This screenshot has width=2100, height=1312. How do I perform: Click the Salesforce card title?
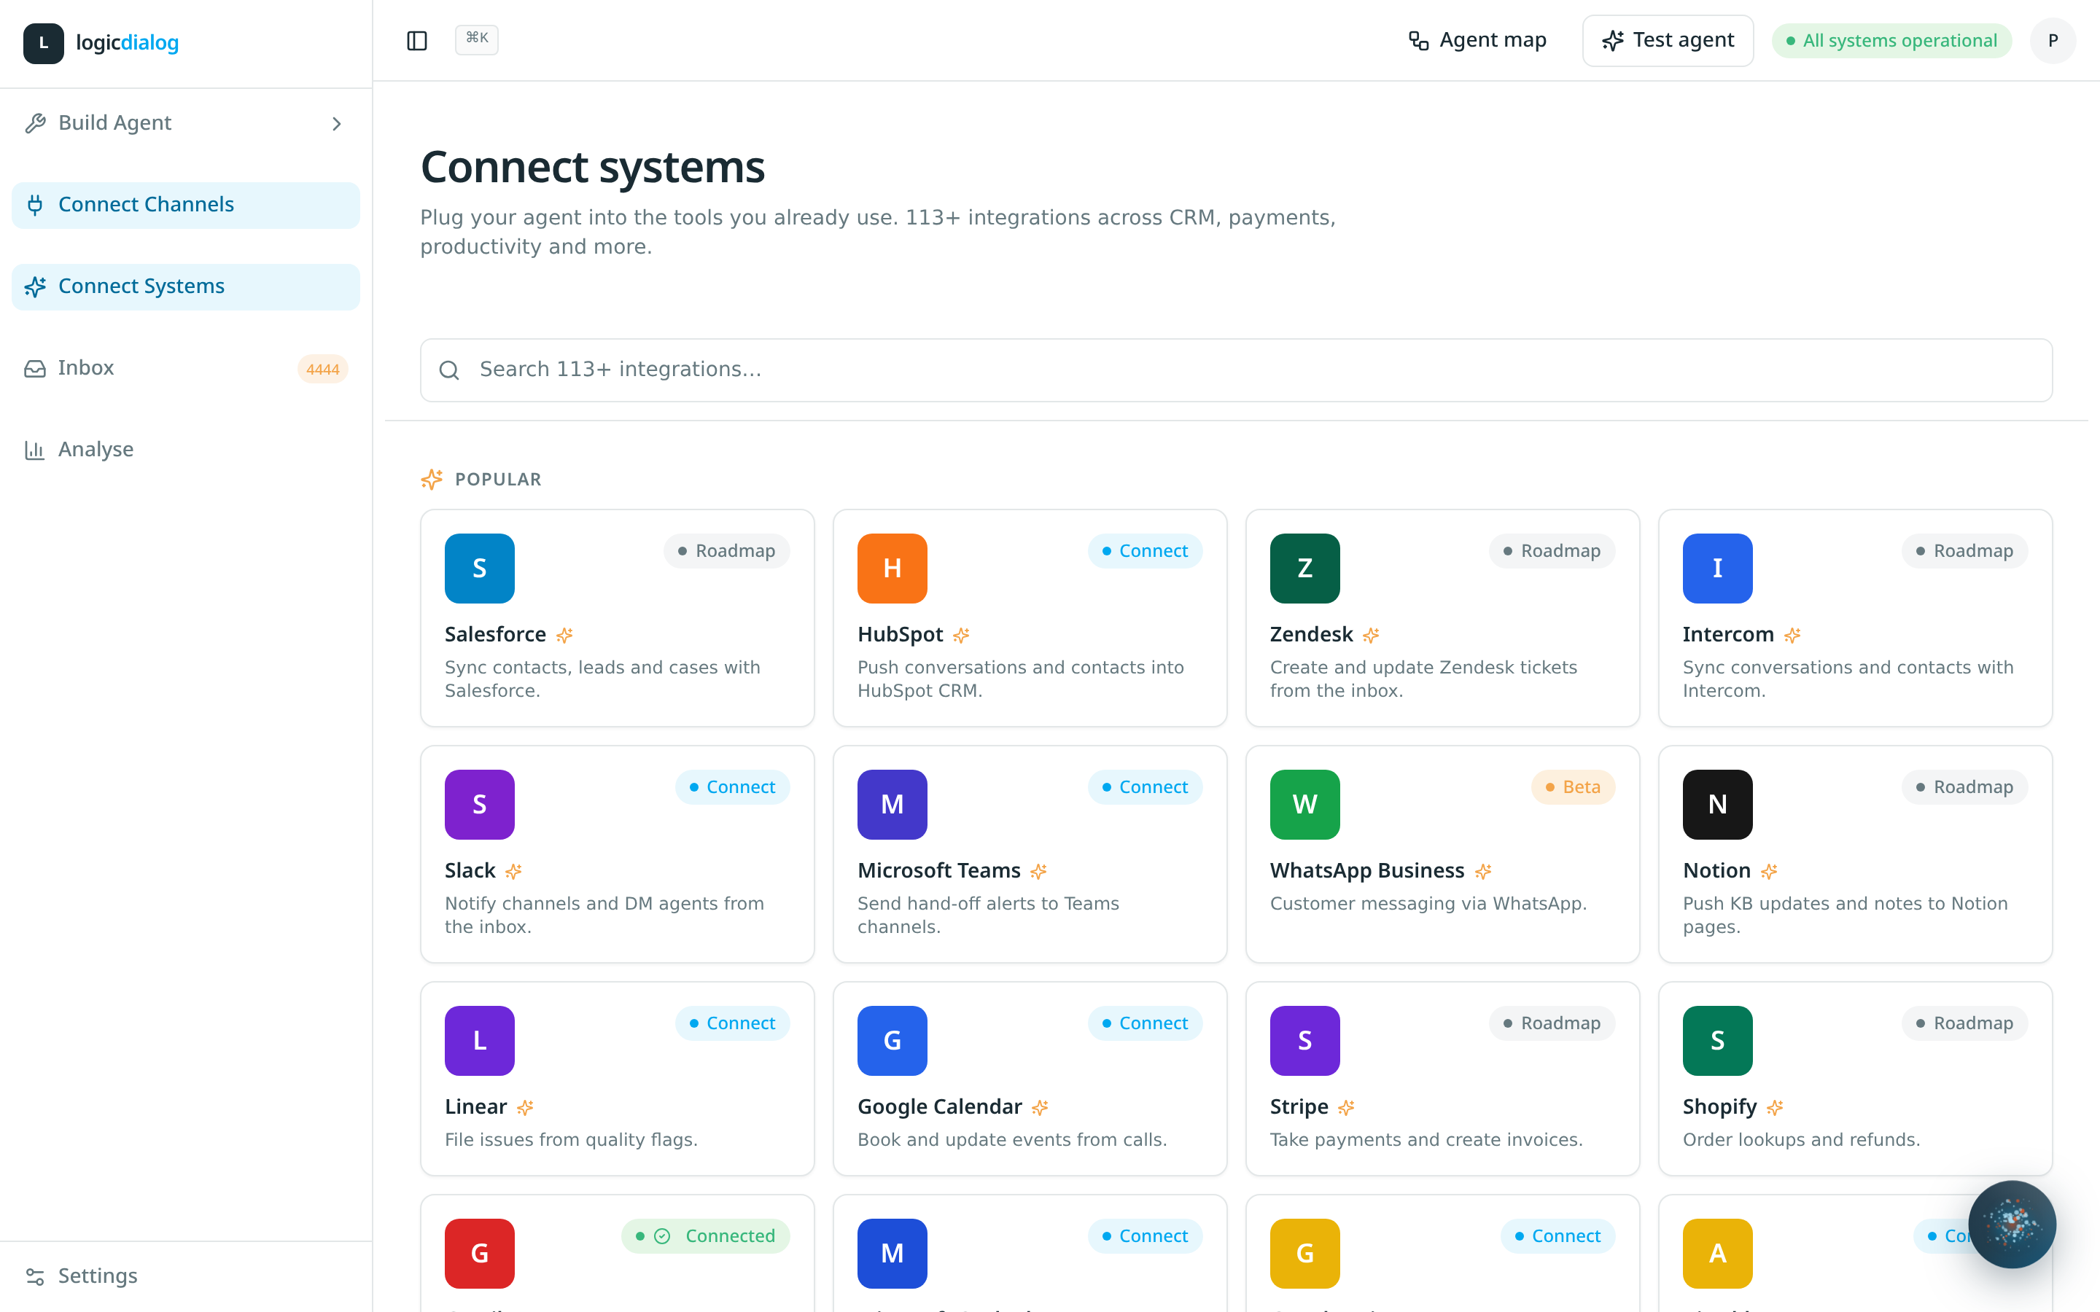pos(494,634)
